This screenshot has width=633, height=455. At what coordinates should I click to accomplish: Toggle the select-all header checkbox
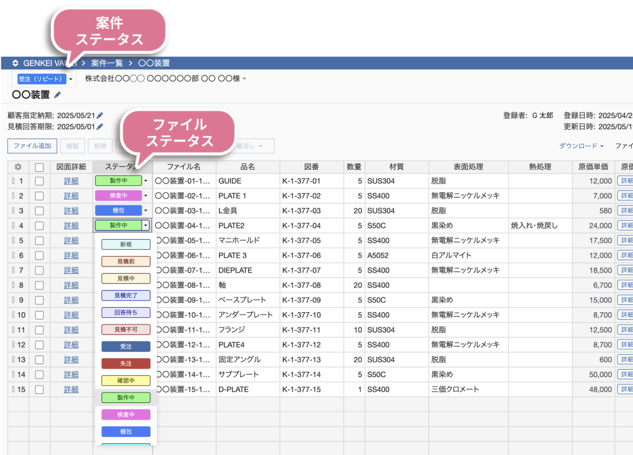39,167
